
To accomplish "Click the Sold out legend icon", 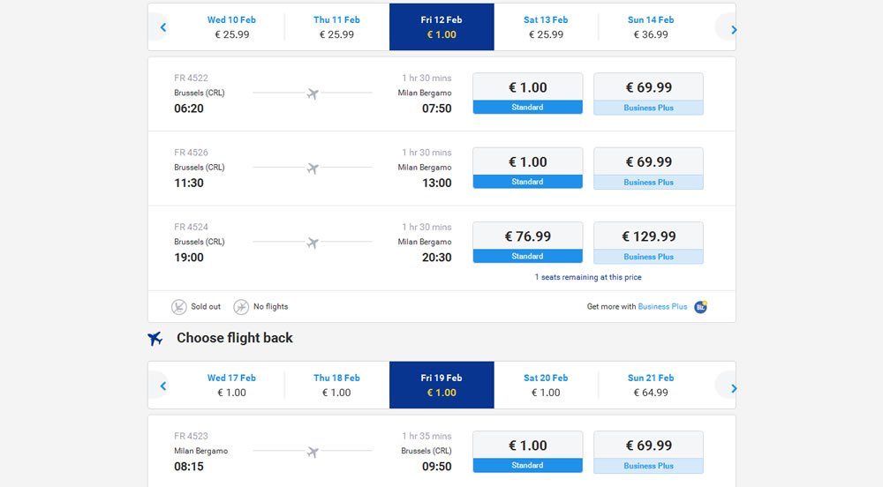I will click(x=179, y=307).
